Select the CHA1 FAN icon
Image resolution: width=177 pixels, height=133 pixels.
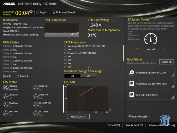tap(36, 88)
